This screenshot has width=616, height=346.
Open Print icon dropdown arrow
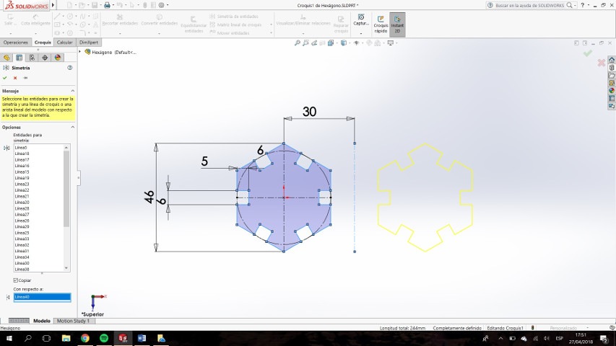[113, 5]
